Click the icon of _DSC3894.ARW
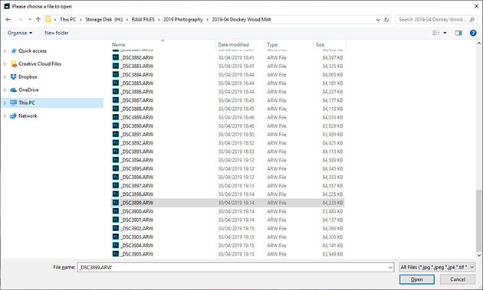483x290 pixels. [x=116, y=160]
